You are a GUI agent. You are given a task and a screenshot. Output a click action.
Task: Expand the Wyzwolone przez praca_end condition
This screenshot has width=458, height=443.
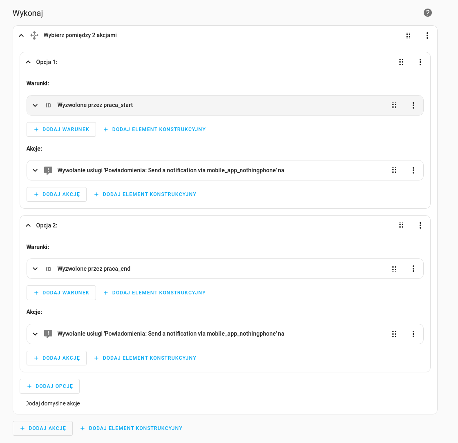35,269
